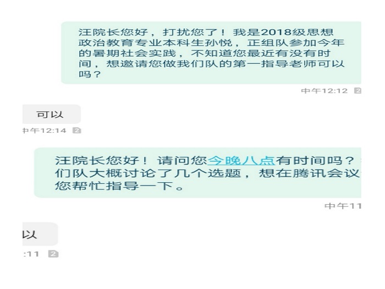This screenshot has width=385, height=289.
Task: Click the 中午12:12 timestamp
Action: pyautogui.click(x=324, y=91)
